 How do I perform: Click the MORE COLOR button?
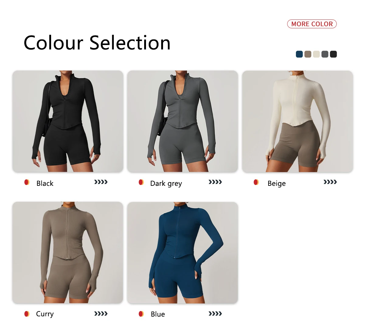[312, 24]
